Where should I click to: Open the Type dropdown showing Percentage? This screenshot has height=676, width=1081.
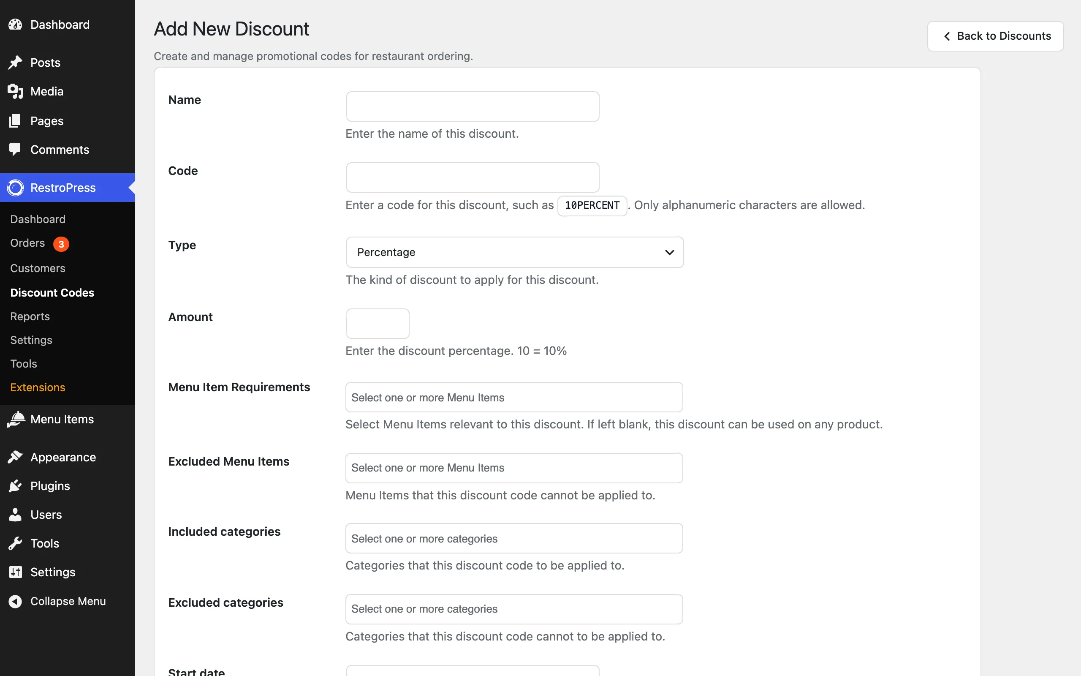[x=515, y=252]
